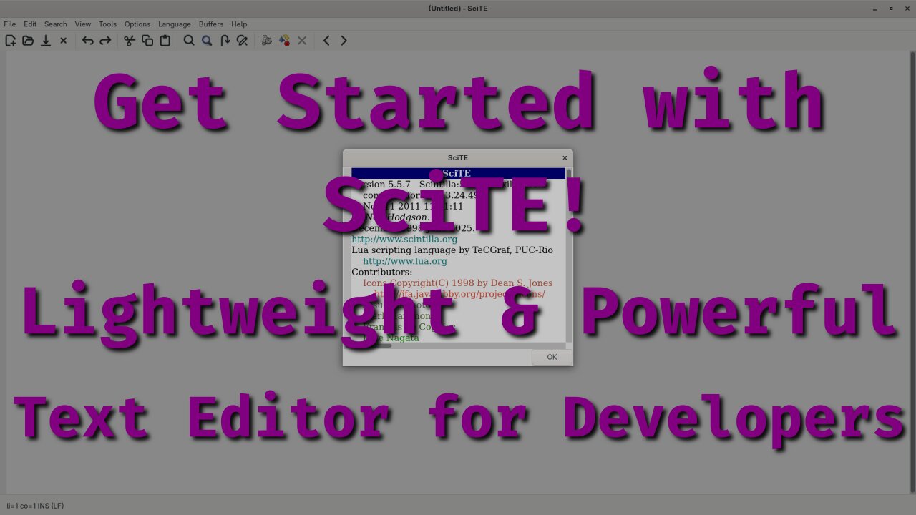Click the Previous buffer left chevron

pos(326,41)
